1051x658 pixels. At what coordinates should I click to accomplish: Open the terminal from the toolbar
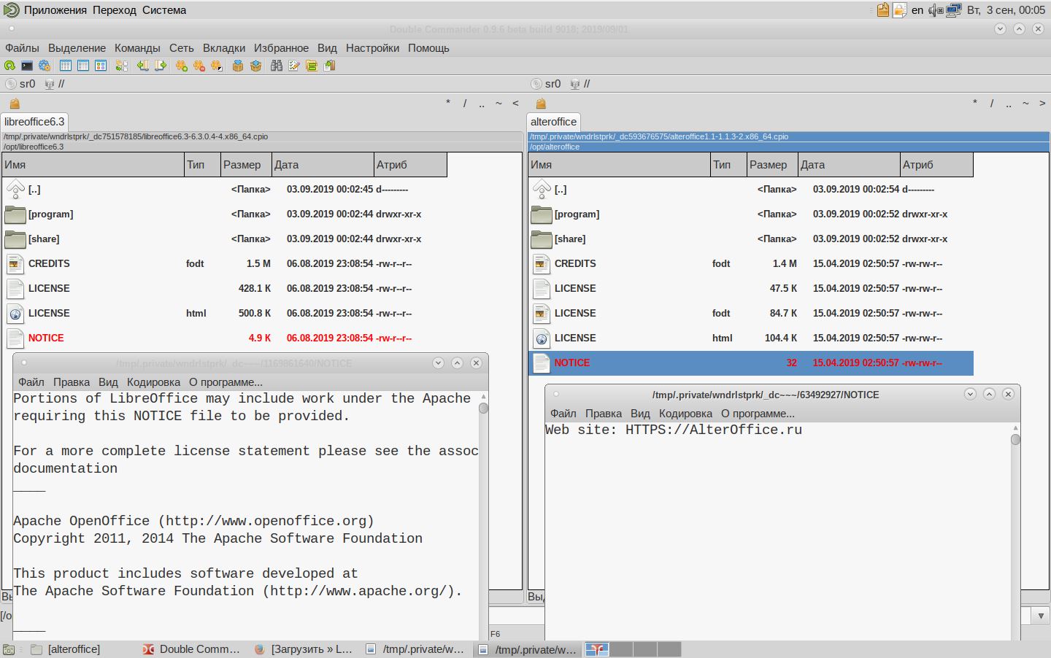pos(28,66)
